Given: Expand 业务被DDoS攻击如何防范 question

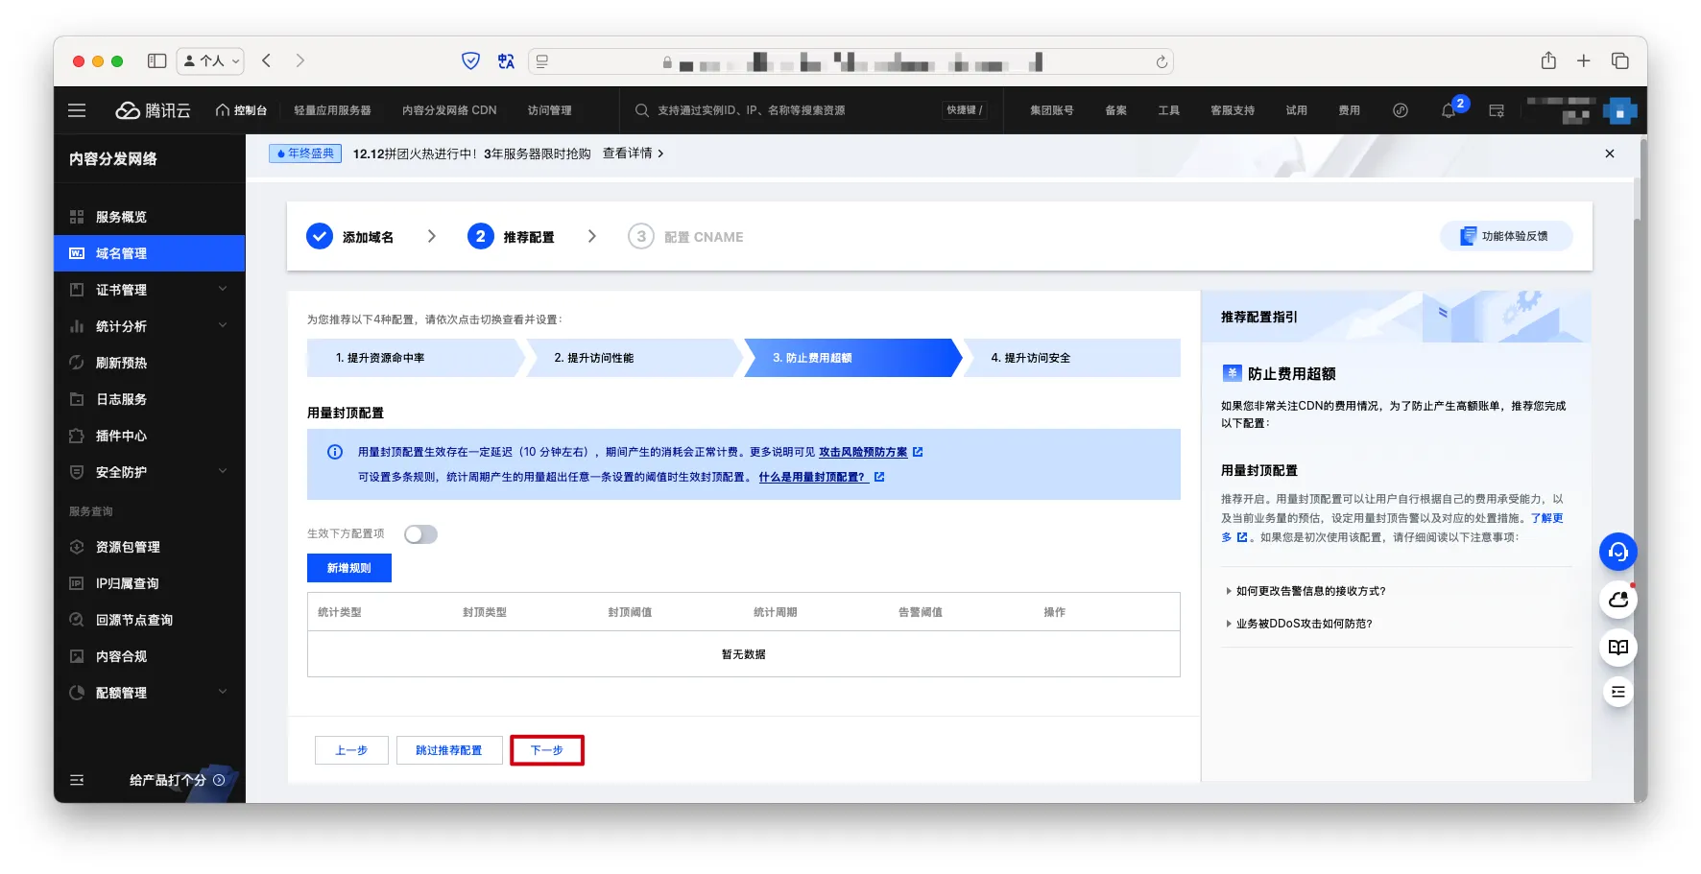Looking at the screenshot, I should point(1303,624).
